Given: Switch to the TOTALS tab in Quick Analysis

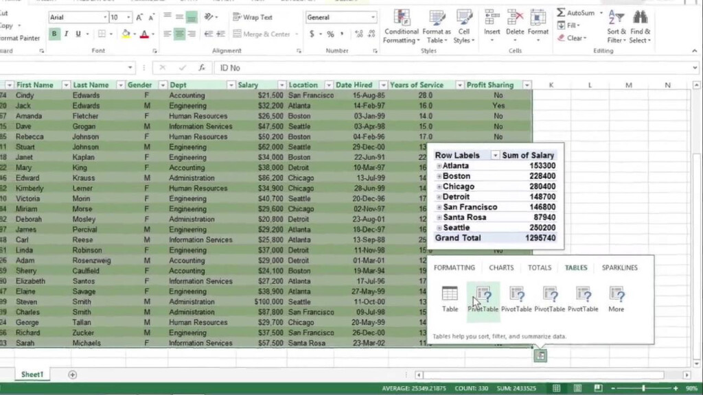Looking at the screenshot, I should point(540,267).
